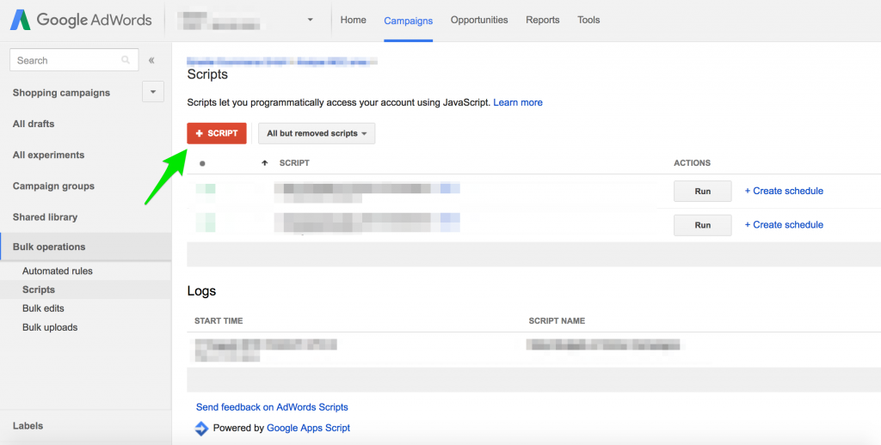The width and height of the screenshot is (881, 445).
Task: Click the Google AdWords logo icon
Action: 22,20
